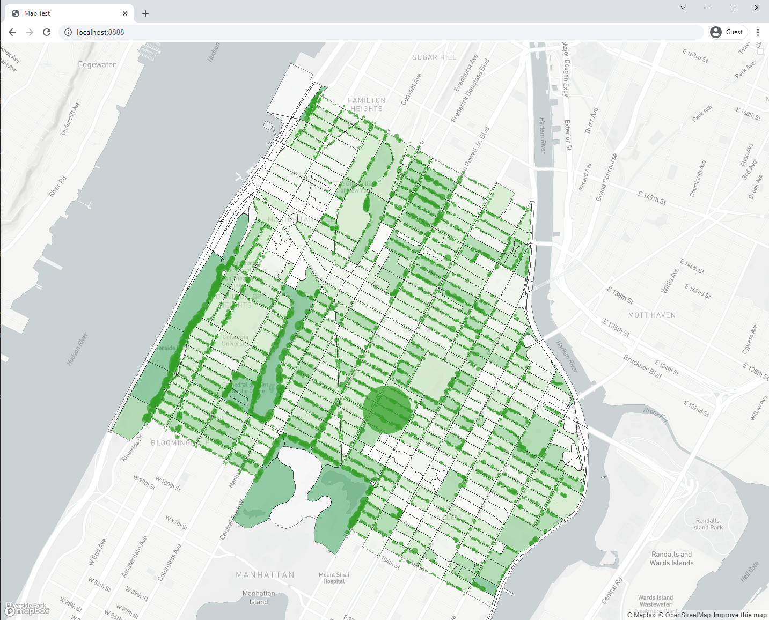
Task: Click the Mount Sinai Hospital map label
Action: pyautogui.click(x=334, y=578)
